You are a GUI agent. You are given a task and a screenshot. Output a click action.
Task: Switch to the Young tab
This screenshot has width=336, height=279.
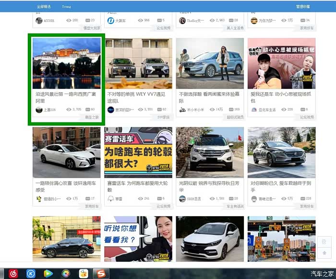[x=66, y=7]
